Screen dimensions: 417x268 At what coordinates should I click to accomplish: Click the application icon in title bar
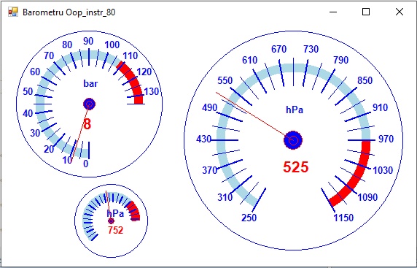(13, 12)
